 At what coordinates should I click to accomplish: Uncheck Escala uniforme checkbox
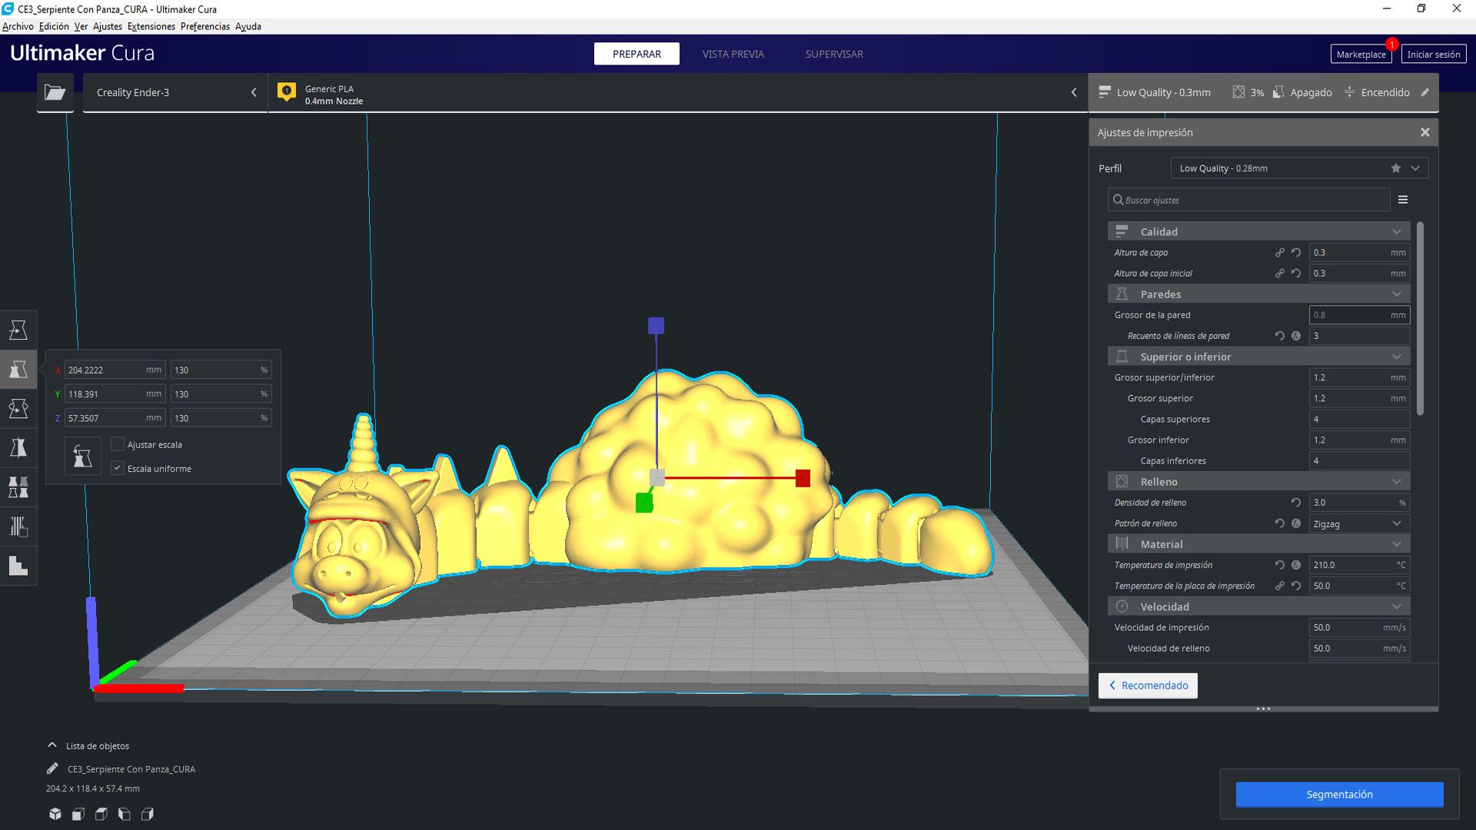[x=118, y=468]
